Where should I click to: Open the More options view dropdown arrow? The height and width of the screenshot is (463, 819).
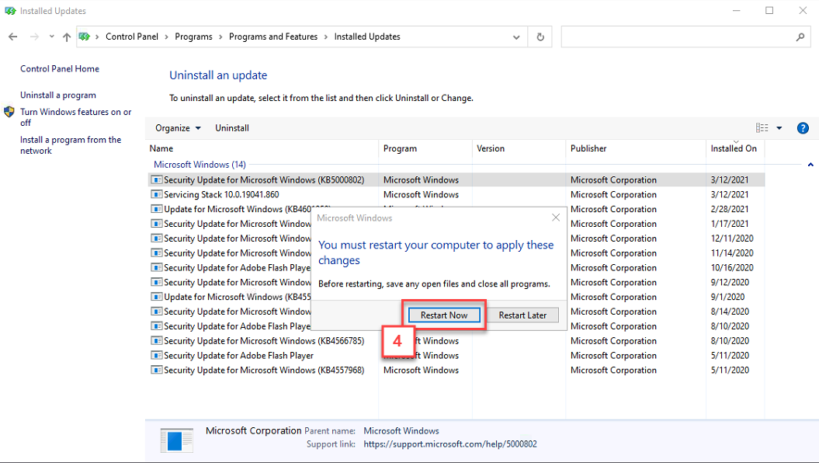[x=779, y=128]
